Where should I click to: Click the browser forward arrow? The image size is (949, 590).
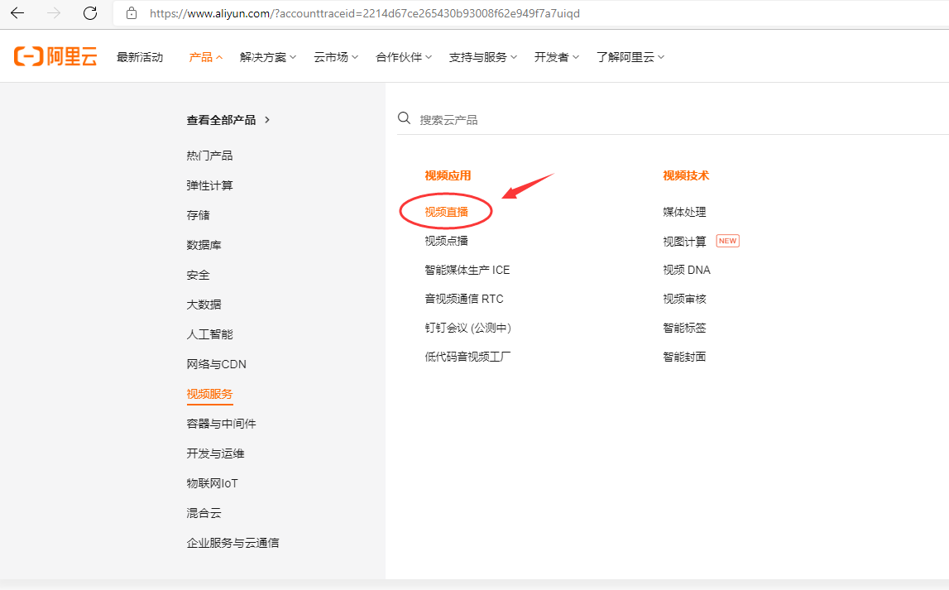click(x=54, y=12)
